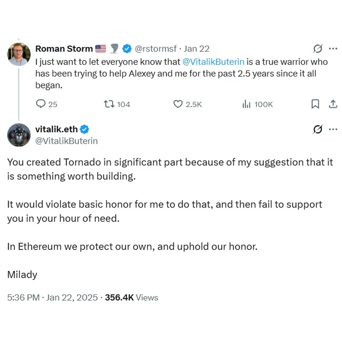This screenshot has height=342, width=342.
Task: Share Roman Storm's tweet via upload icon
Action: (333, 104)
